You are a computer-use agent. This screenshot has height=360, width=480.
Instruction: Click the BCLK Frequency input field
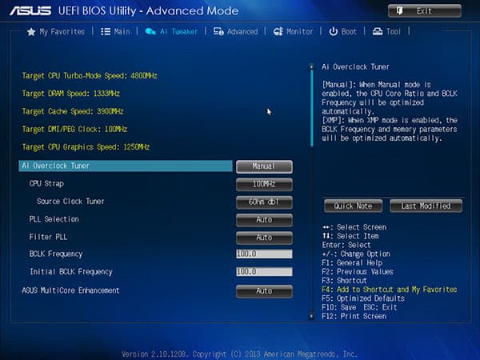(x=264, y=254)
